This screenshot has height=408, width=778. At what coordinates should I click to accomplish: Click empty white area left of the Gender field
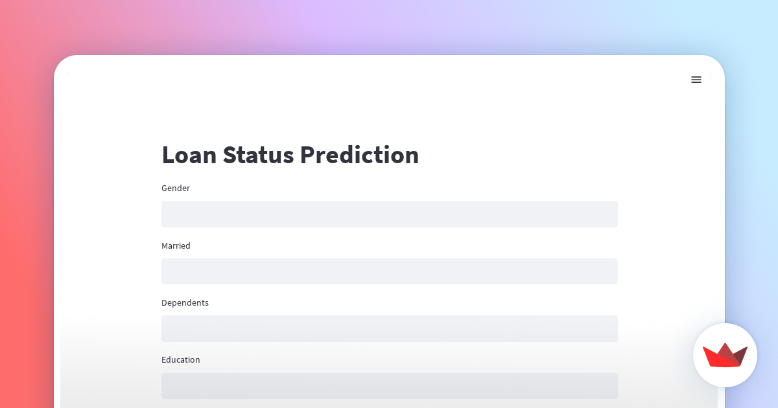110,214
